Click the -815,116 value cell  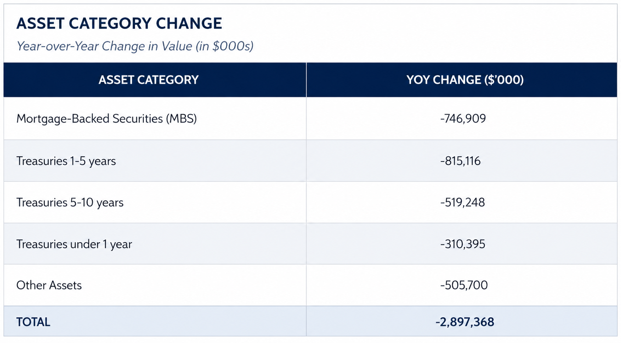point(460,161)
